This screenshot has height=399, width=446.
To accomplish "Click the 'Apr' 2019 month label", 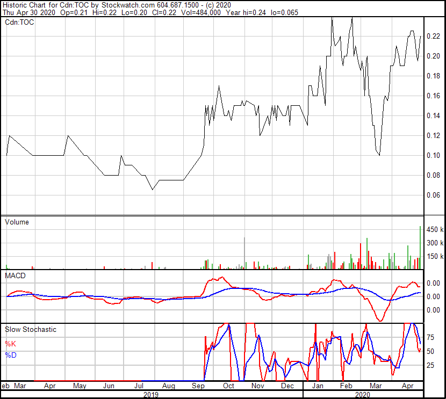I will pyautogui.click(x=50, y=386).
